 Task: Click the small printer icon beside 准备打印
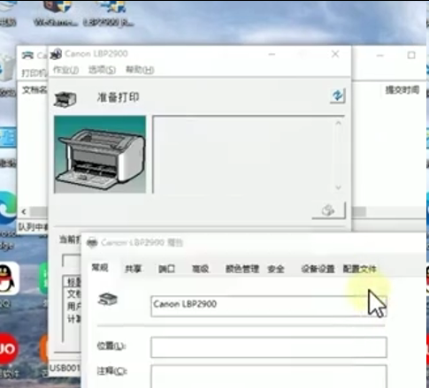click(65, 99)
